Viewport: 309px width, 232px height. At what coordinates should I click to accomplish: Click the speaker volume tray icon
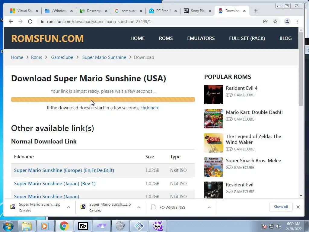279,226
